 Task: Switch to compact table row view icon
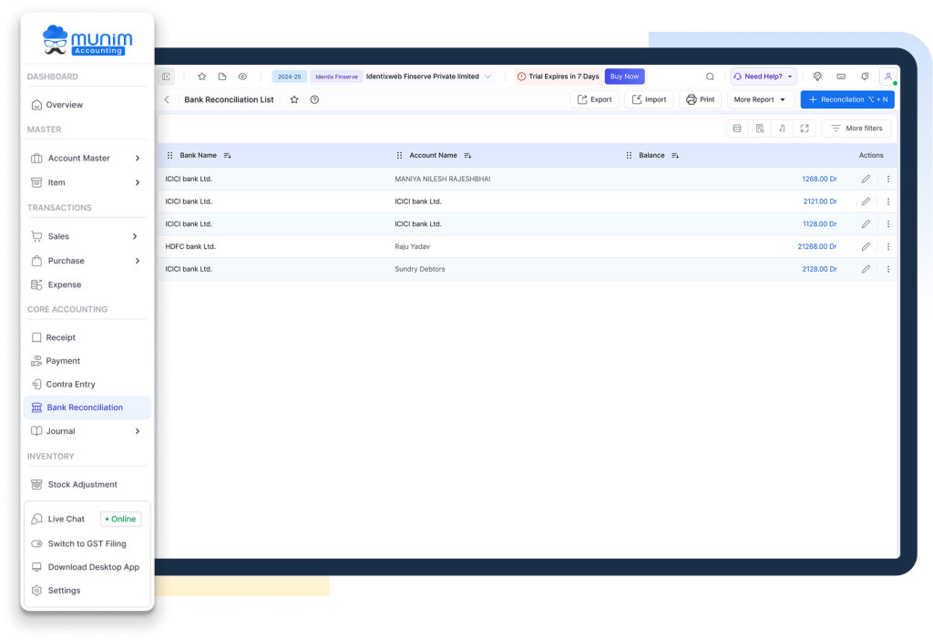[736, 128]
